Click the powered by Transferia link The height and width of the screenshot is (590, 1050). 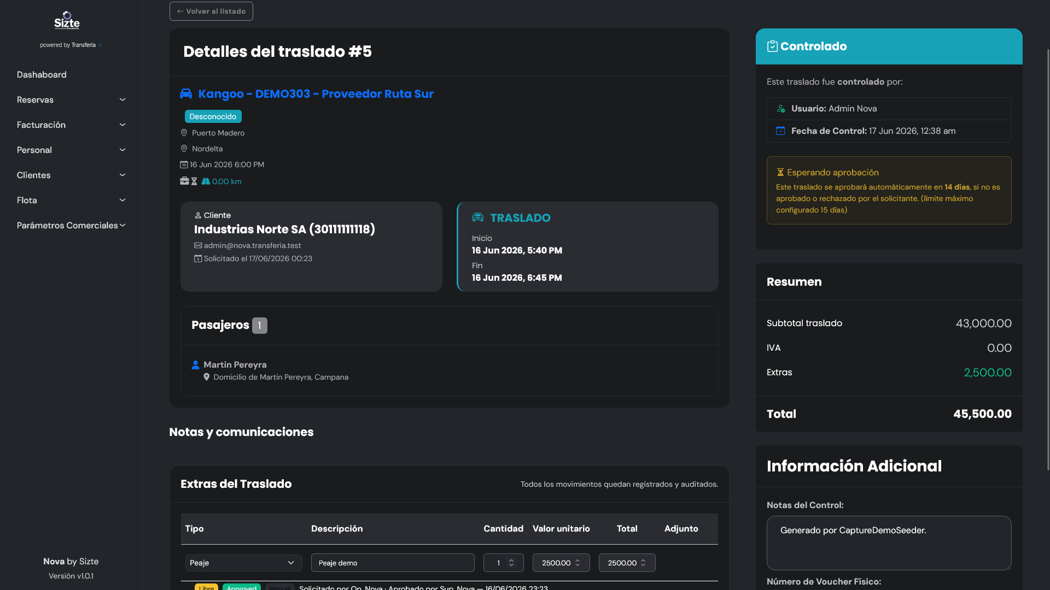tap(71, 45)
